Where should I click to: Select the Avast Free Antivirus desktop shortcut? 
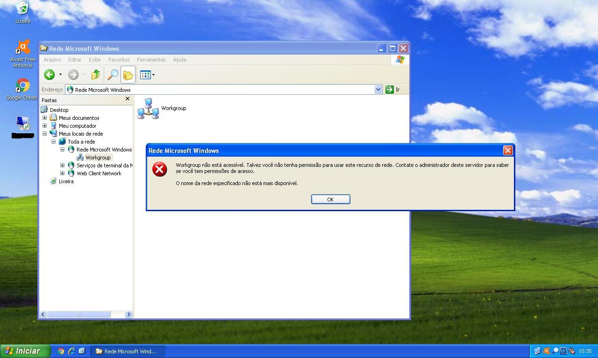[22, 54]
